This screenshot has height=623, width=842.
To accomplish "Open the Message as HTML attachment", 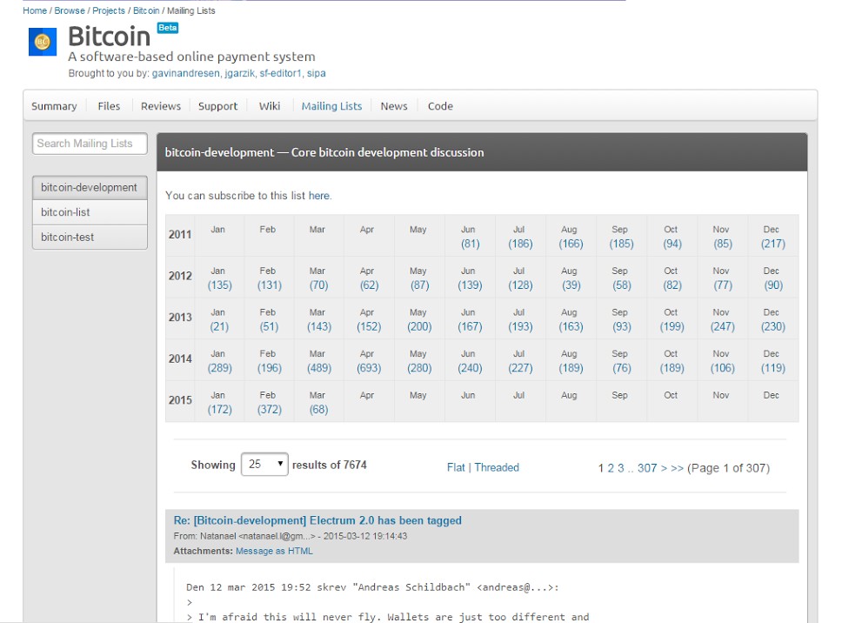I will (274, 551).
